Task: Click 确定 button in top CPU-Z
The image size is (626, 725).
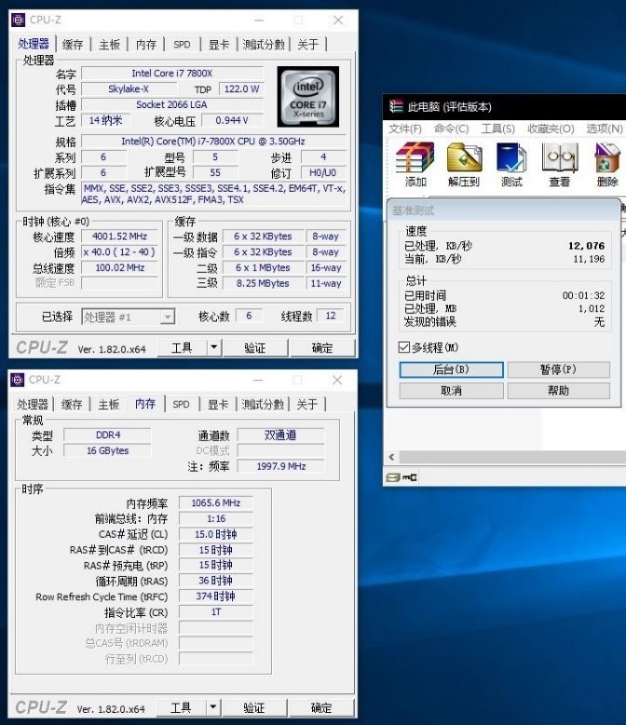Action: click(x=322, y=348)
